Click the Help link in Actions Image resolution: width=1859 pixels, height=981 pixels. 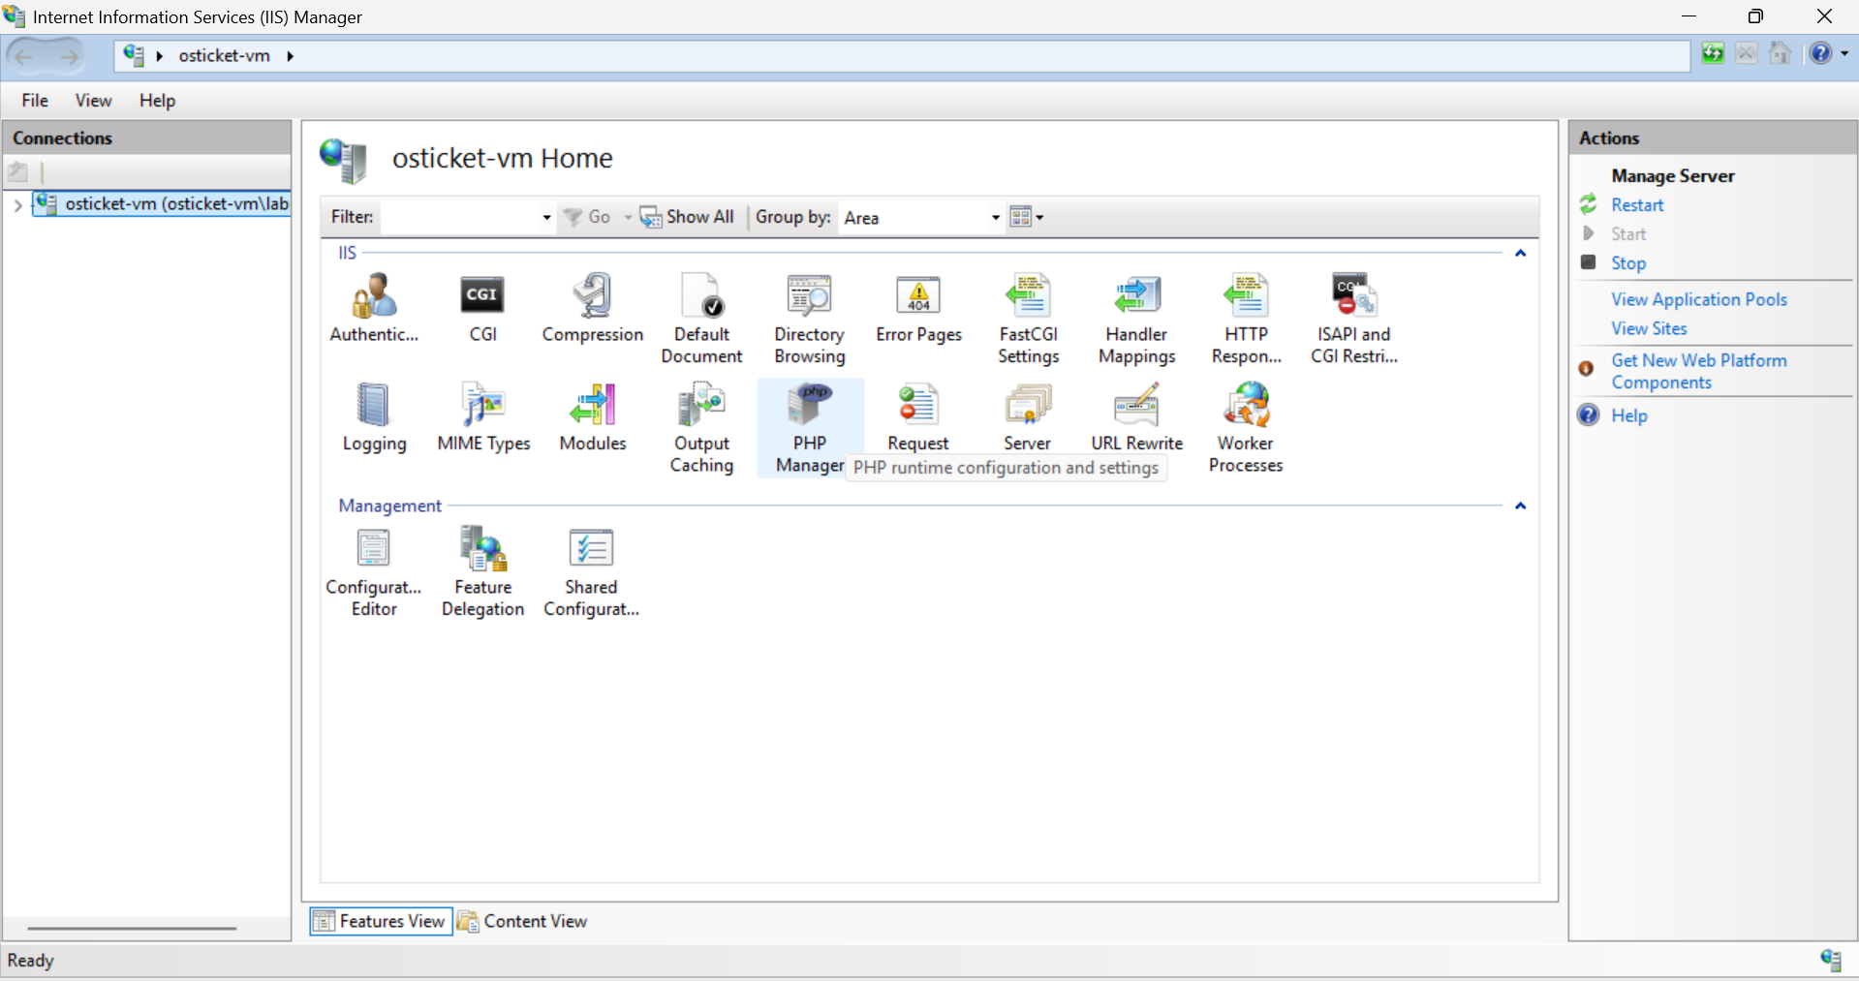[x=1629, y=415]
